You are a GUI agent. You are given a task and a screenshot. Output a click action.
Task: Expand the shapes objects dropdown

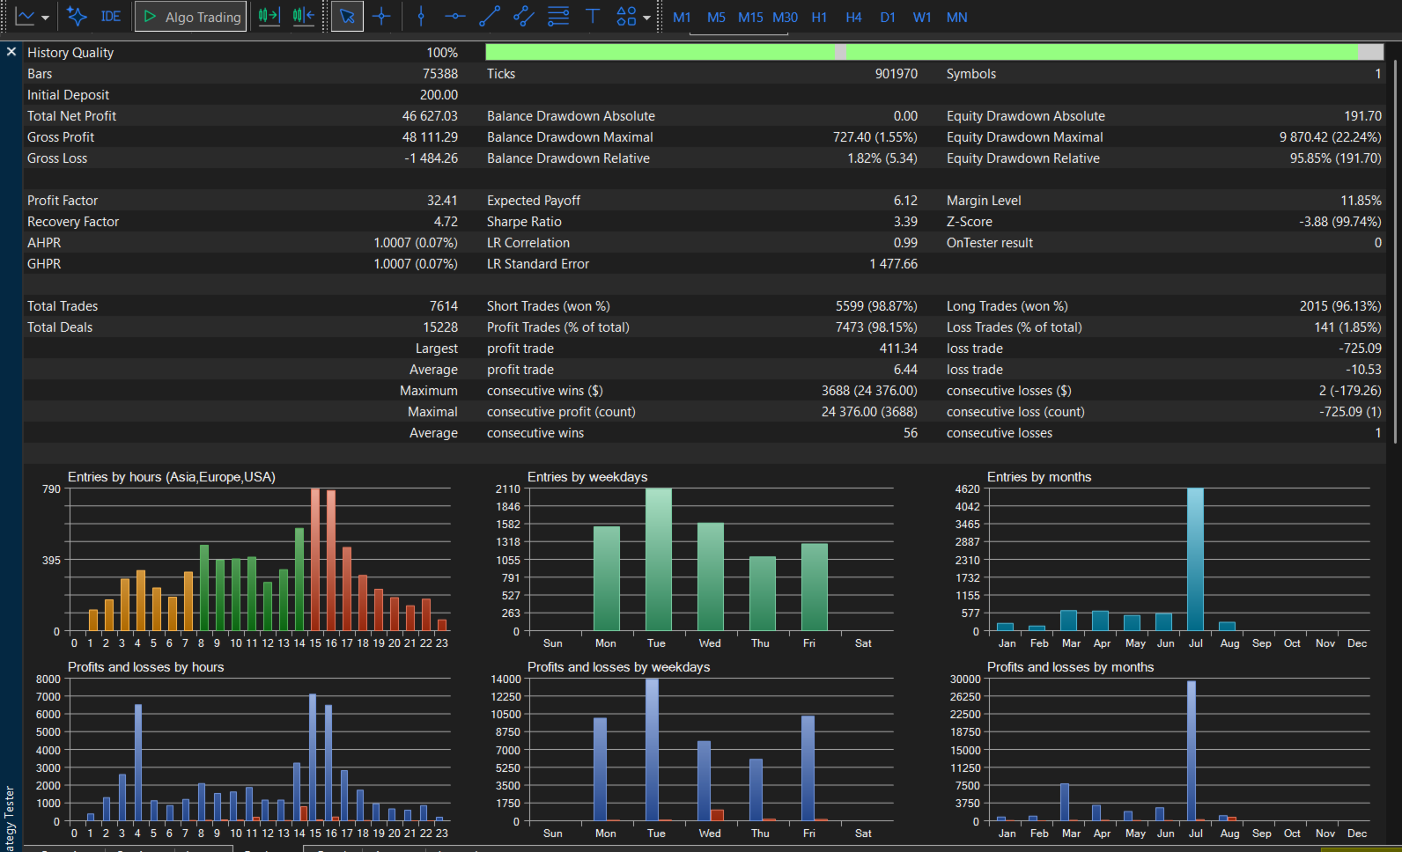pos(647,18)
